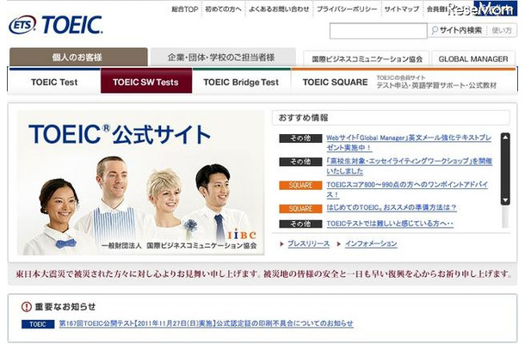Click the arrow beside プレスリリース
This screenshot has width=525, height=344.
[281, 244]
